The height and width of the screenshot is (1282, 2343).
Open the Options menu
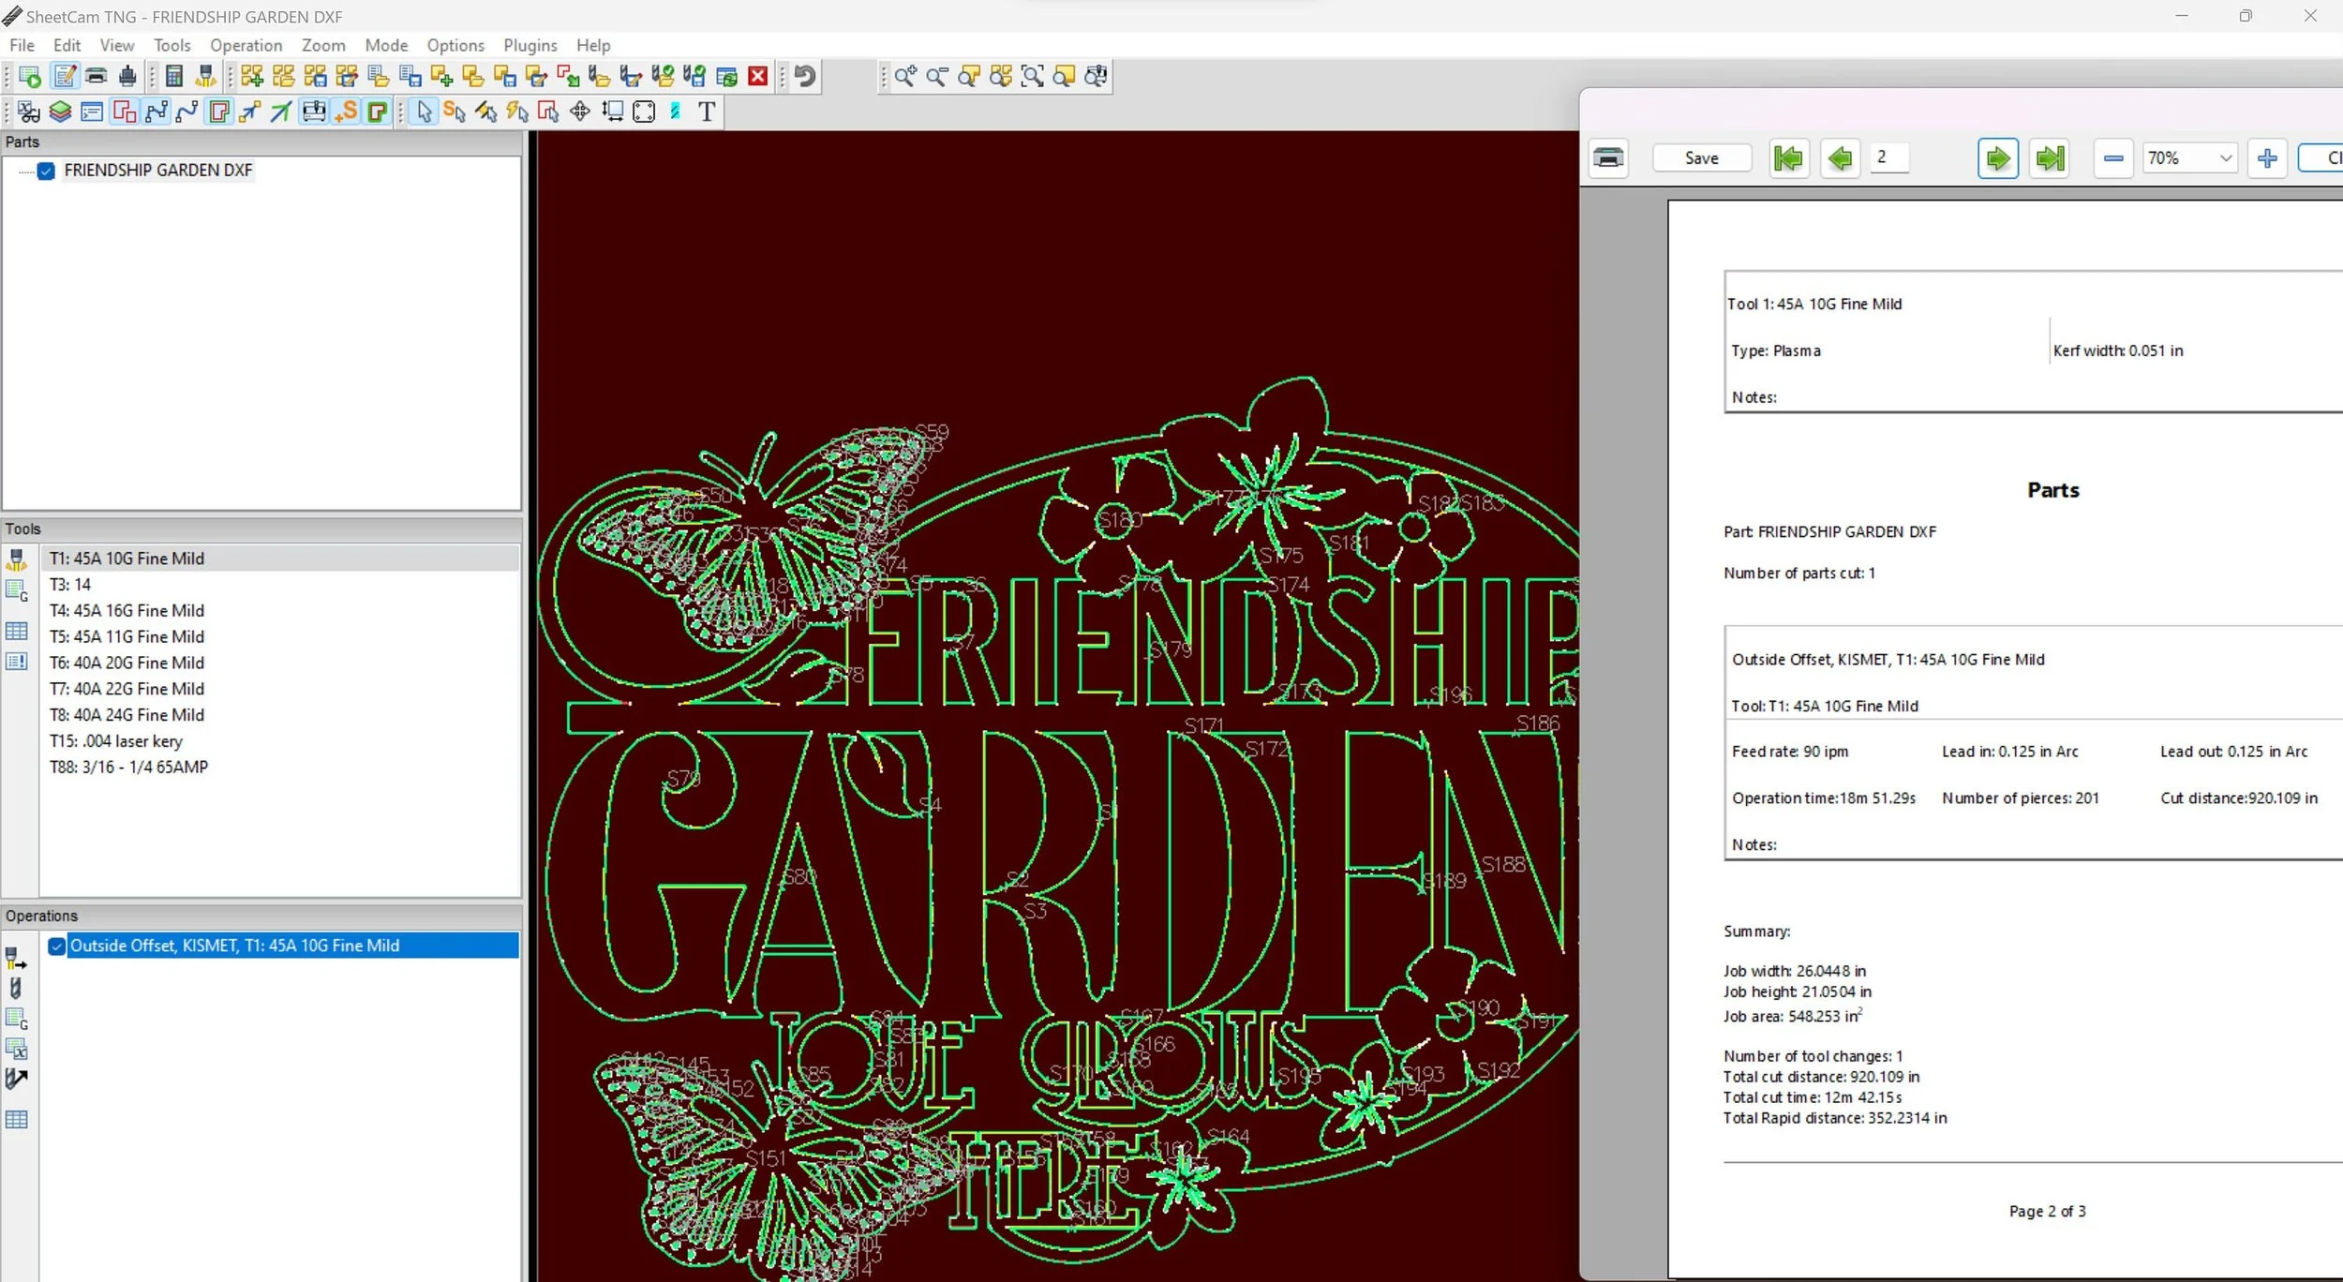(x=455, y=45)
